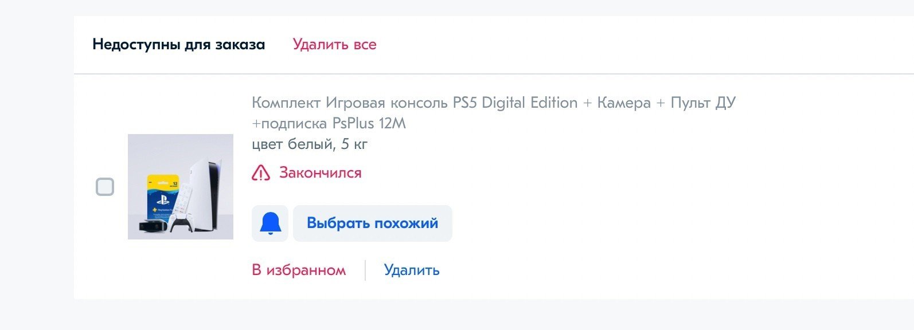Click the blue bell notification icon
This screenshot has width=914, height=330.
coord(270,223)
